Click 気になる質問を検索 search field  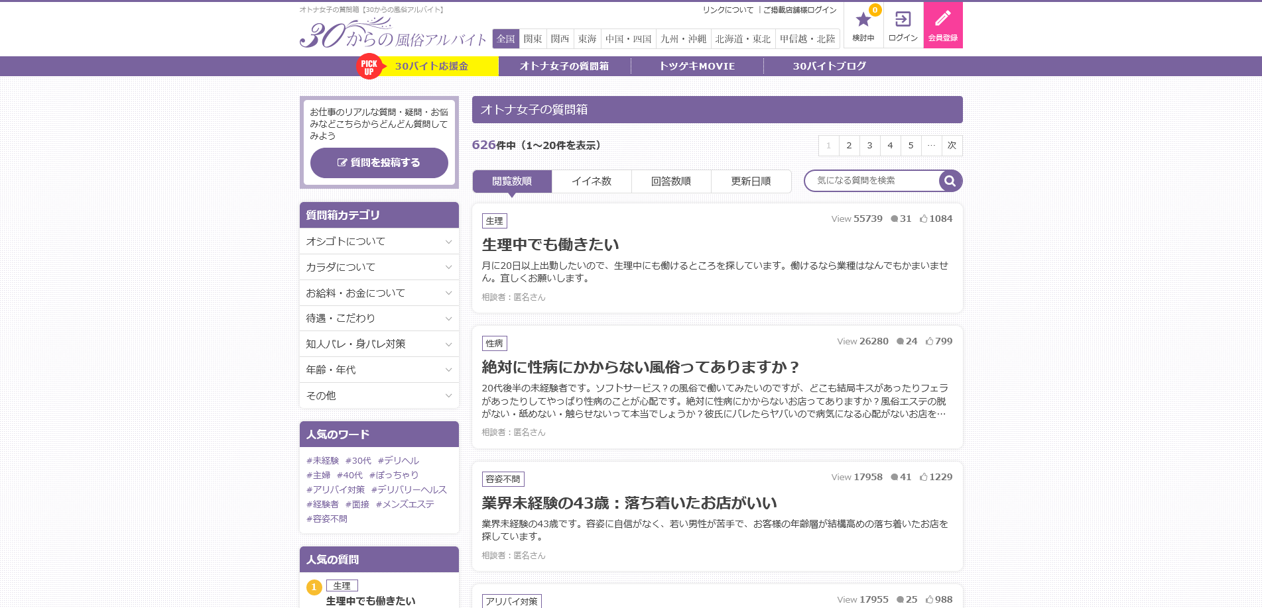[872, 181]
